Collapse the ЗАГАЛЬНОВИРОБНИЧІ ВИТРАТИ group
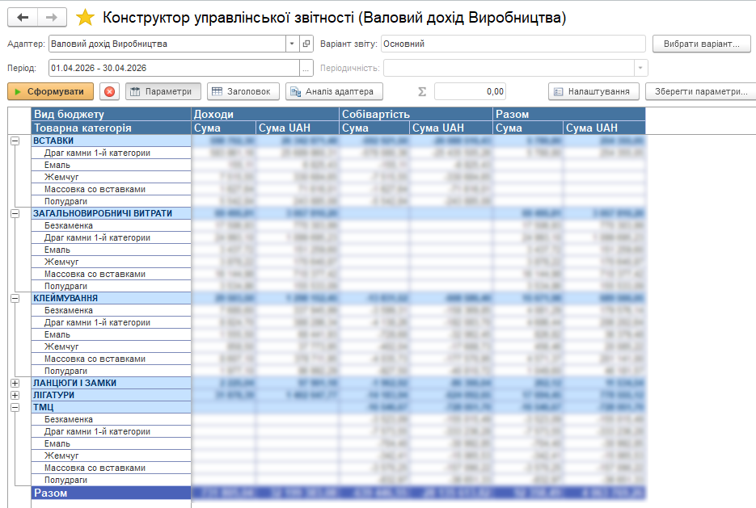 pos(15,213)
